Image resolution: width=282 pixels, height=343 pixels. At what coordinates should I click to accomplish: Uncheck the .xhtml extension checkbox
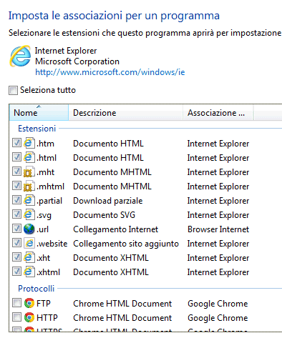pos(16,272)
